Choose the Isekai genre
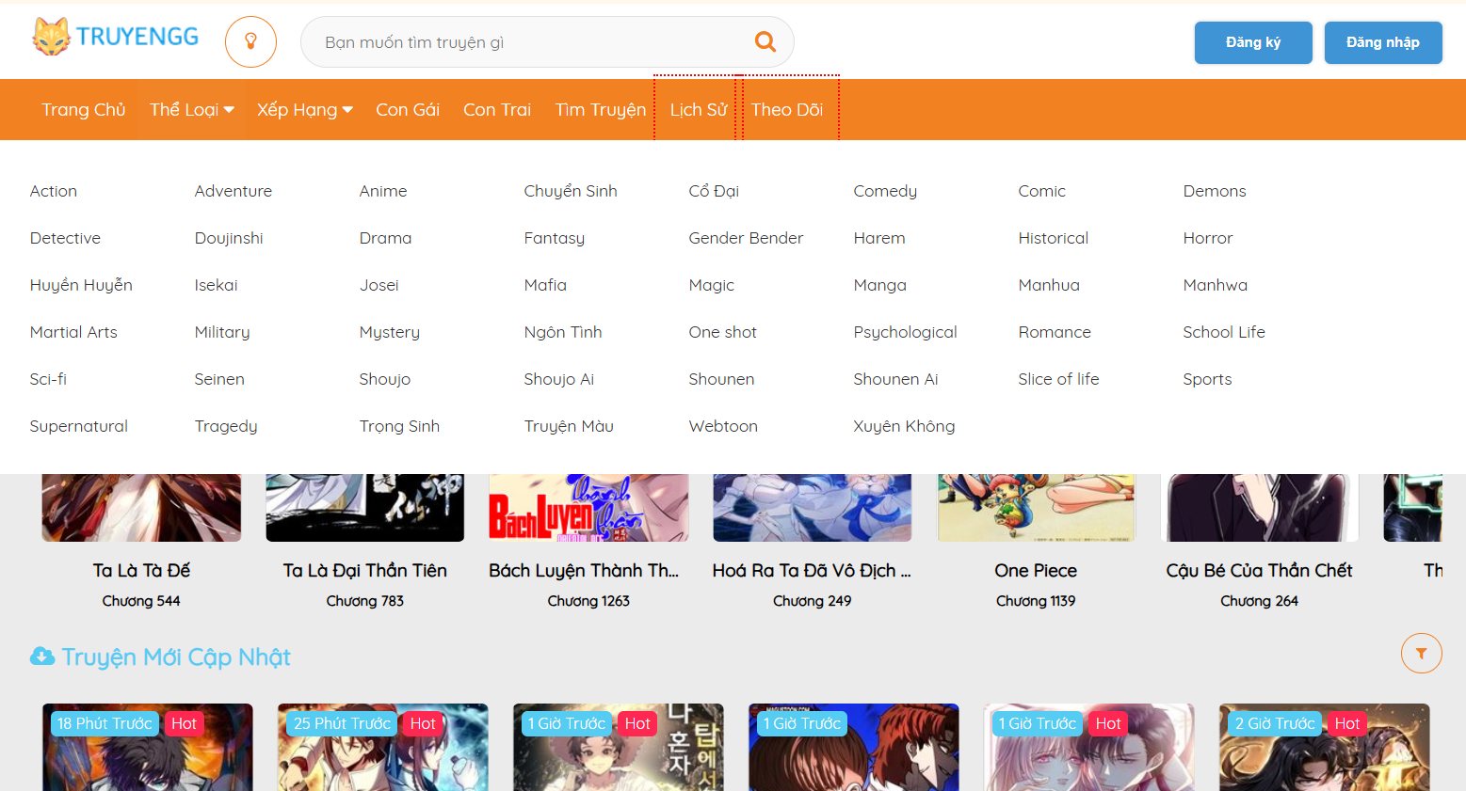 216,285
